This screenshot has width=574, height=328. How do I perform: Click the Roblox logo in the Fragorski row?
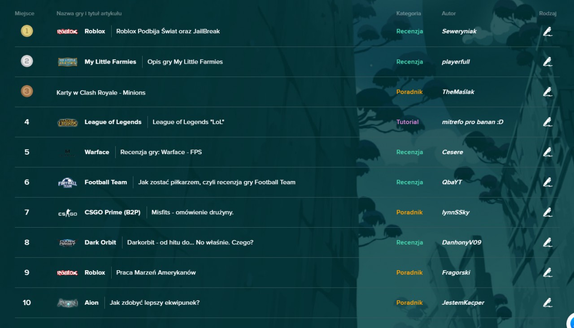(67, 273)
